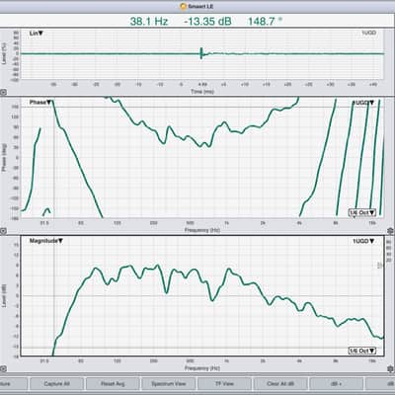The height and width of the screenshot is (395, 395).
Task: Click the 148.7 degree phase readout
Action: [265, 22]
